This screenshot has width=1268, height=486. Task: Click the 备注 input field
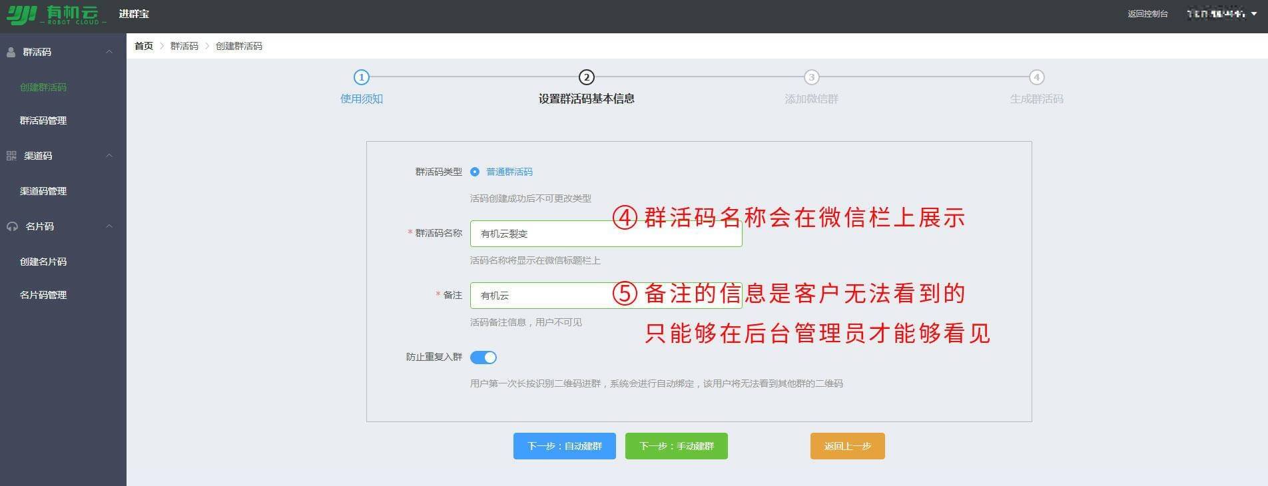[x=606, y=296]
